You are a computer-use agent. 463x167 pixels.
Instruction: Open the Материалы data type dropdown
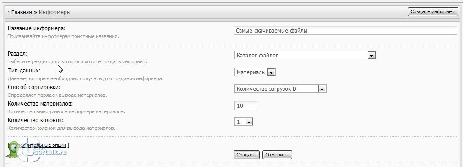[255, 72]
